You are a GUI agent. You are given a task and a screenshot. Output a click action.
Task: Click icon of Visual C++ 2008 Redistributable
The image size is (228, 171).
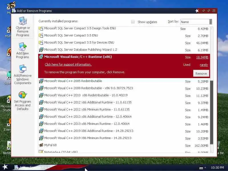[41, 88]
